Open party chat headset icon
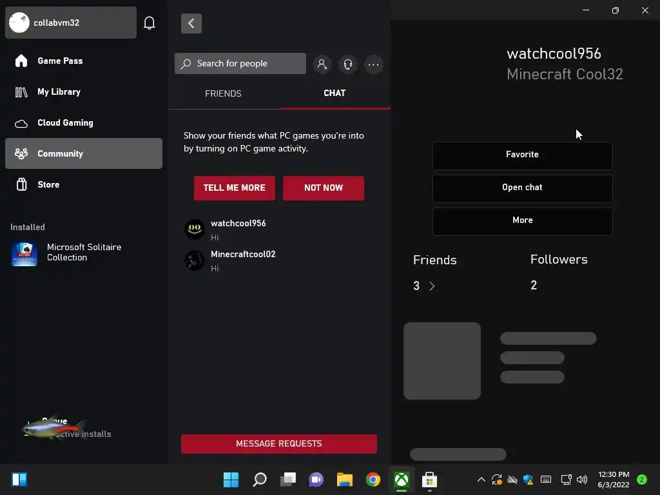This screenshot has width=660, height=495. coord(347,64)
